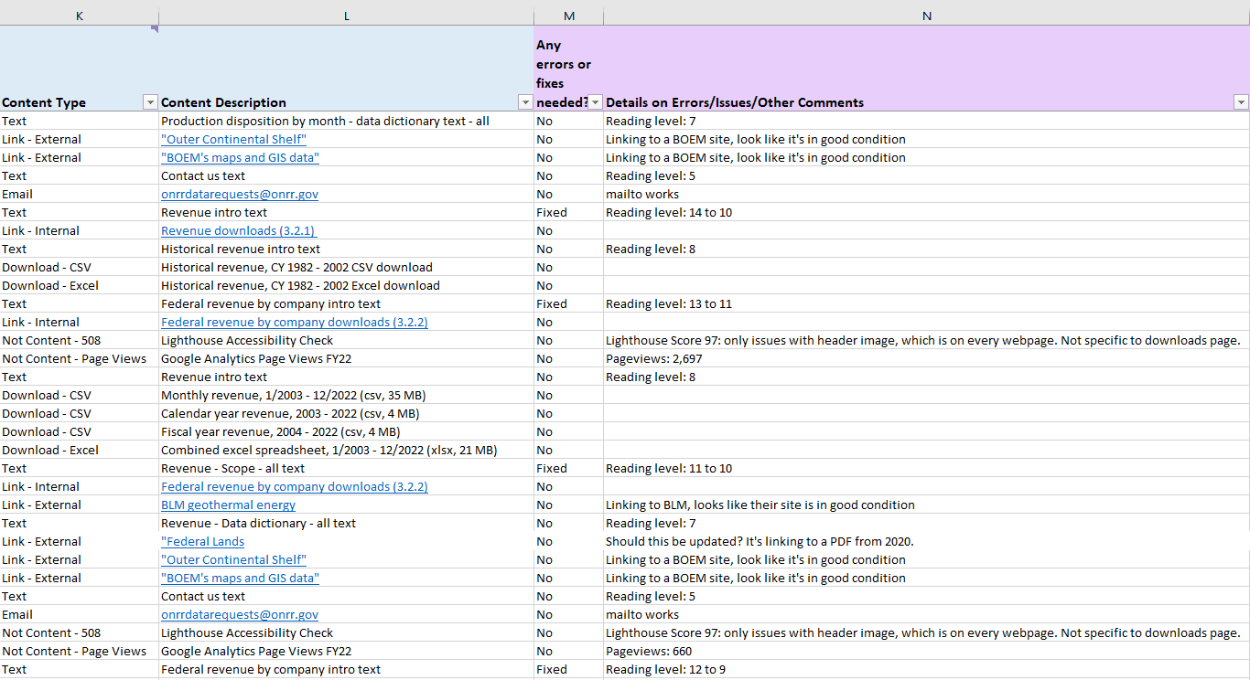The image size is (1250, 680).
Task: Open the Content Description filter dropdown
Action: pyautogui.click(x=525, y=102)
